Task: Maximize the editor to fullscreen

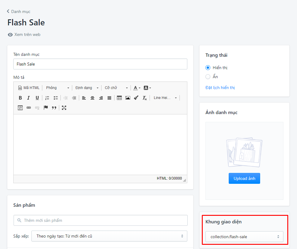Action: click(x=64, y=108)
